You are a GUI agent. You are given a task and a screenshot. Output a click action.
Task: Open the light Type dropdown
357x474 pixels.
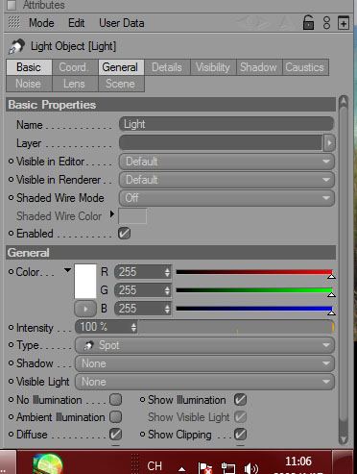click(x=204, y=345)
